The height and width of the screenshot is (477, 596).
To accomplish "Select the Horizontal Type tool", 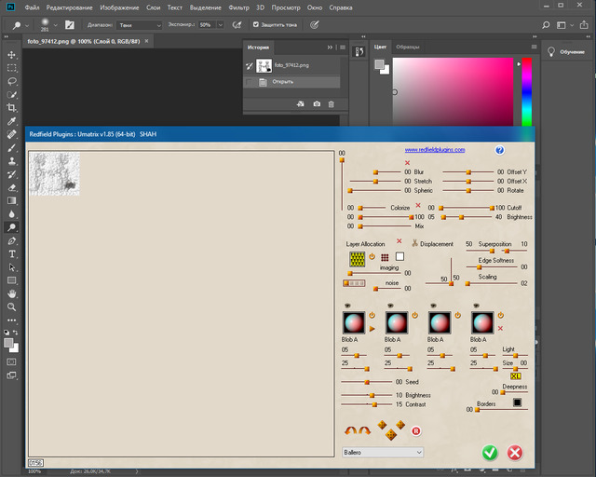I will [12, 253].
